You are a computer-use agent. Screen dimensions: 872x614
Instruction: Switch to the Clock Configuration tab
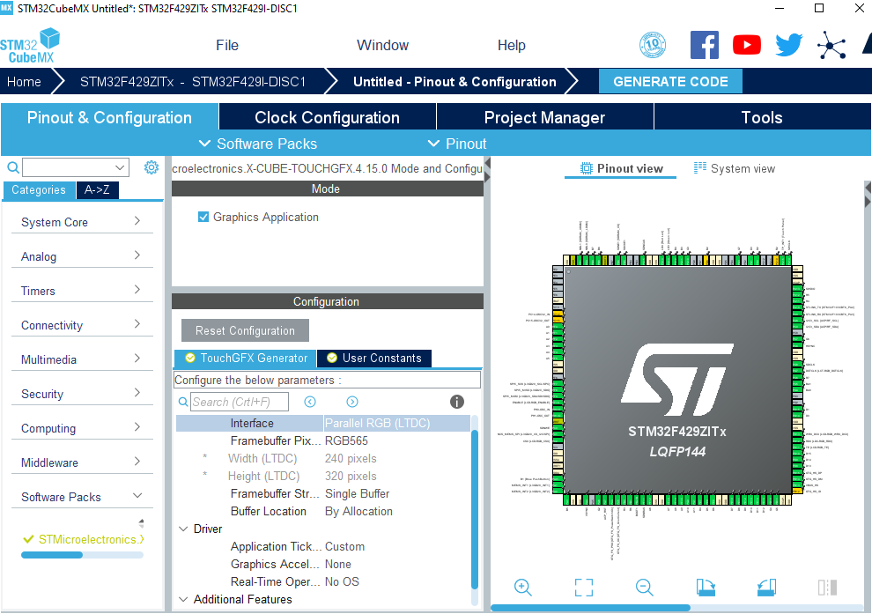(x=327, y=117)
